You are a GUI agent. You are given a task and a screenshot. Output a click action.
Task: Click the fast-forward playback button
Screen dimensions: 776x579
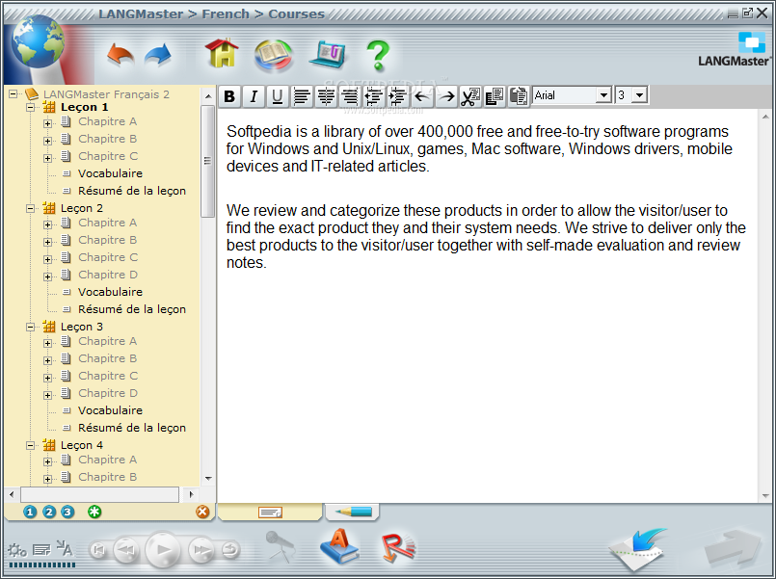201,550
